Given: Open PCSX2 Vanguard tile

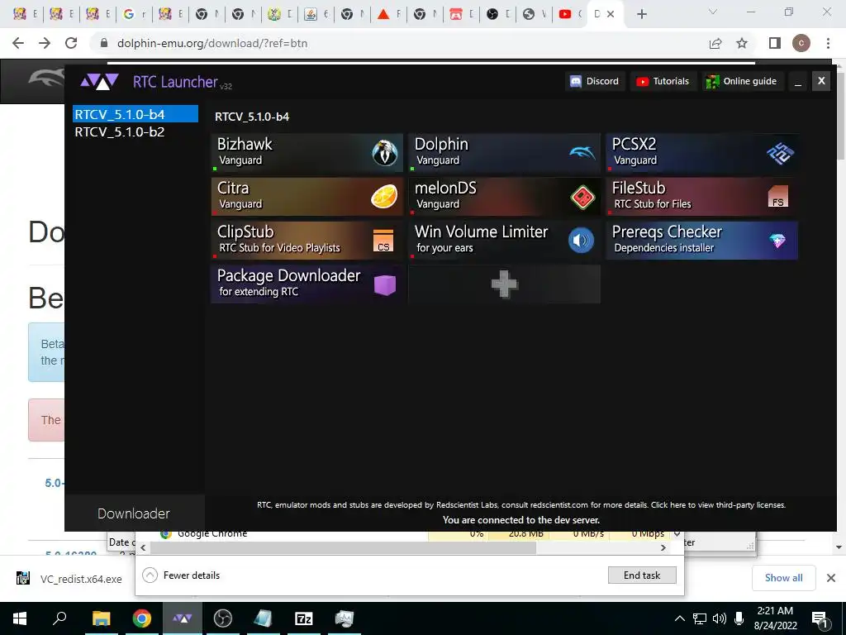Looking at the screenshot, I should 702,153.
